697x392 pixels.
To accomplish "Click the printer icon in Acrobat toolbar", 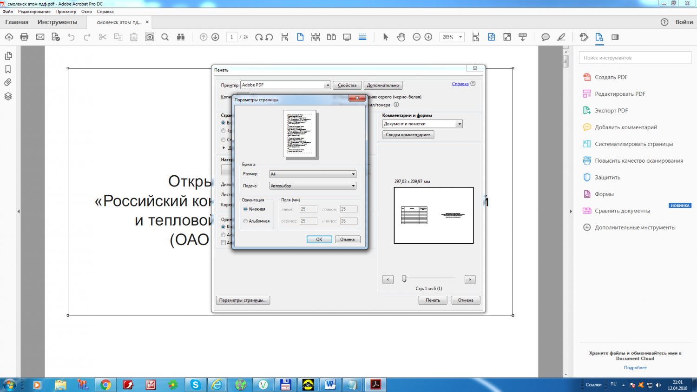I will (x=25, y=37).
